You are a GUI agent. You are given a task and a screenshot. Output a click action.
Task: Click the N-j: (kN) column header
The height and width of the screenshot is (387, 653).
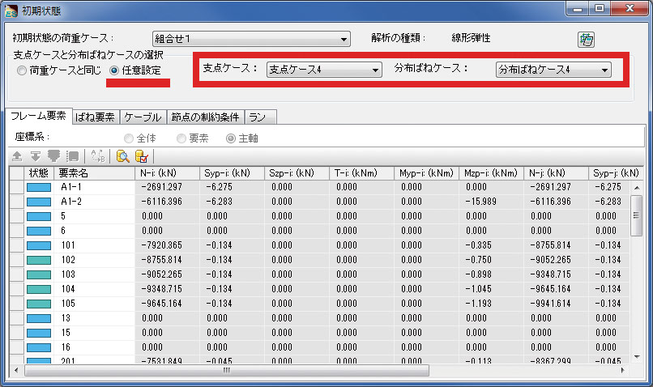click(x=556, y=173)
